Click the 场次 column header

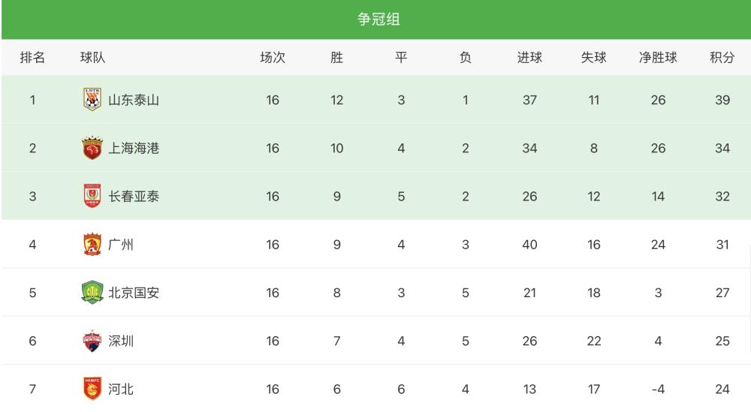(273, 58)
